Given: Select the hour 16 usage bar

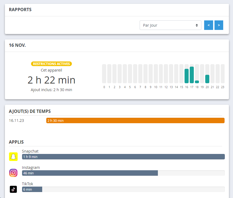Looking at the screenshot, I should tap(187, 76).
